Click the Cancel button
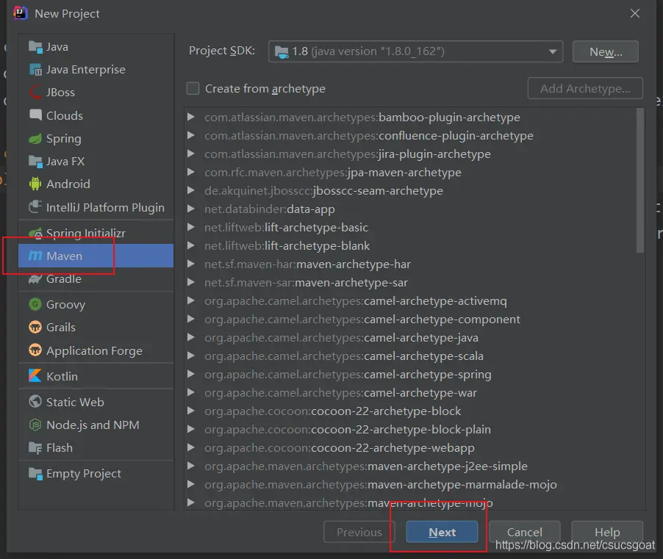 tap(525, 532)
